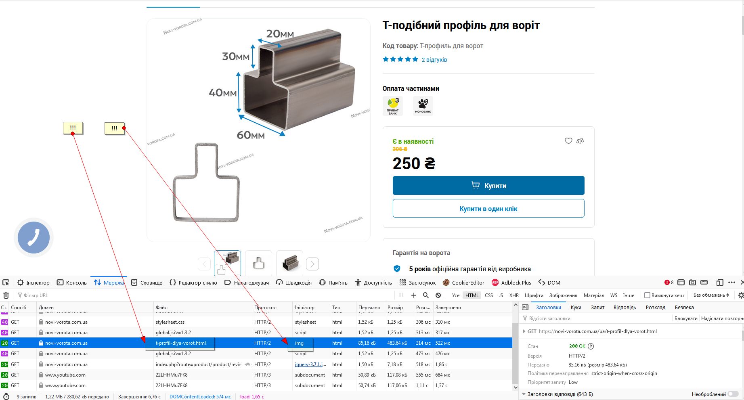Click the 'Купити' button

tap(488, 186)
